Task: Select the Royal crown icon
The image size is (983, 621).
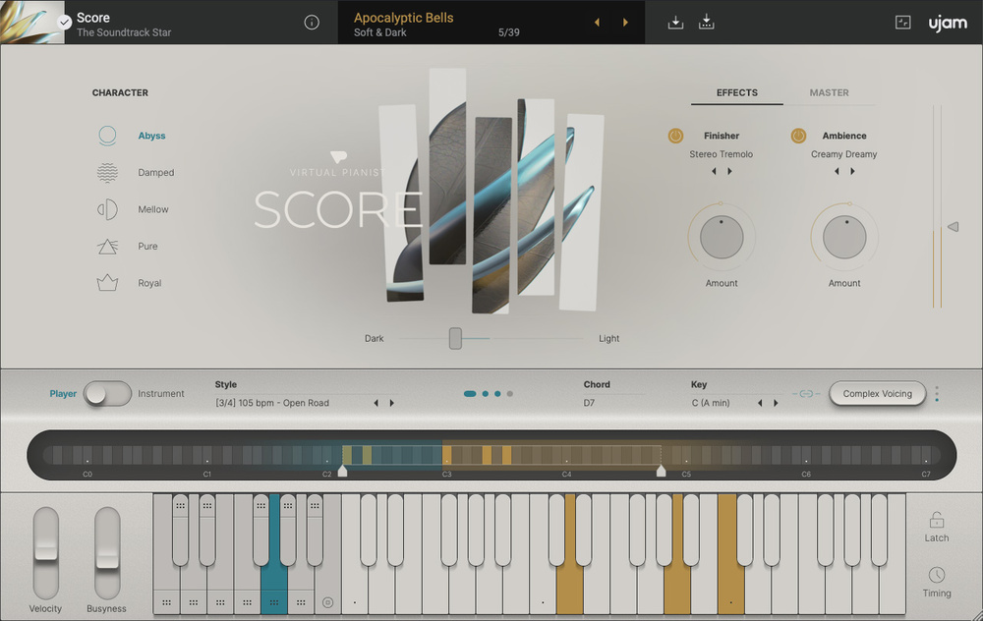Action: [x=107, y=283]
